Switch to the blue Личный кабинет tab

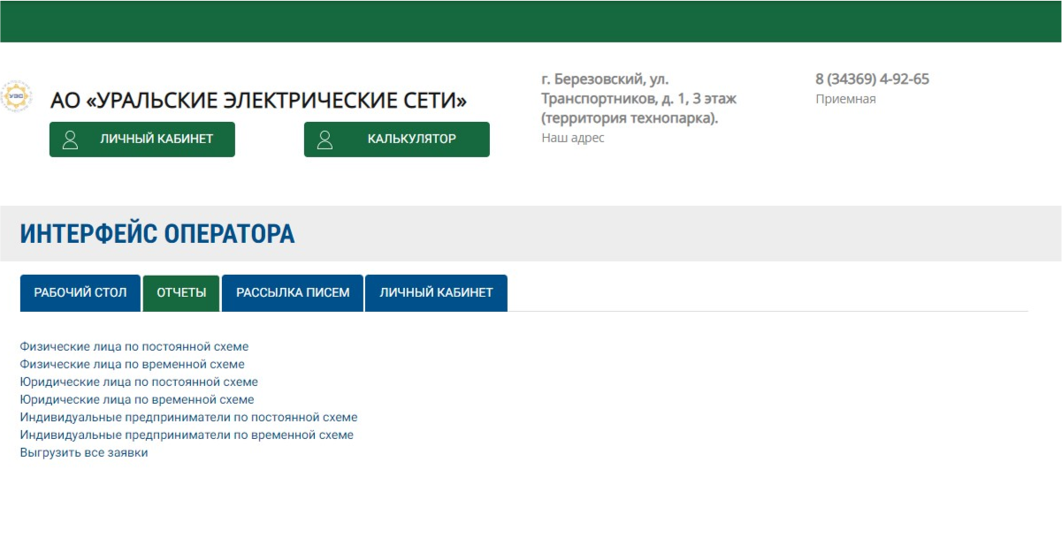436,293
